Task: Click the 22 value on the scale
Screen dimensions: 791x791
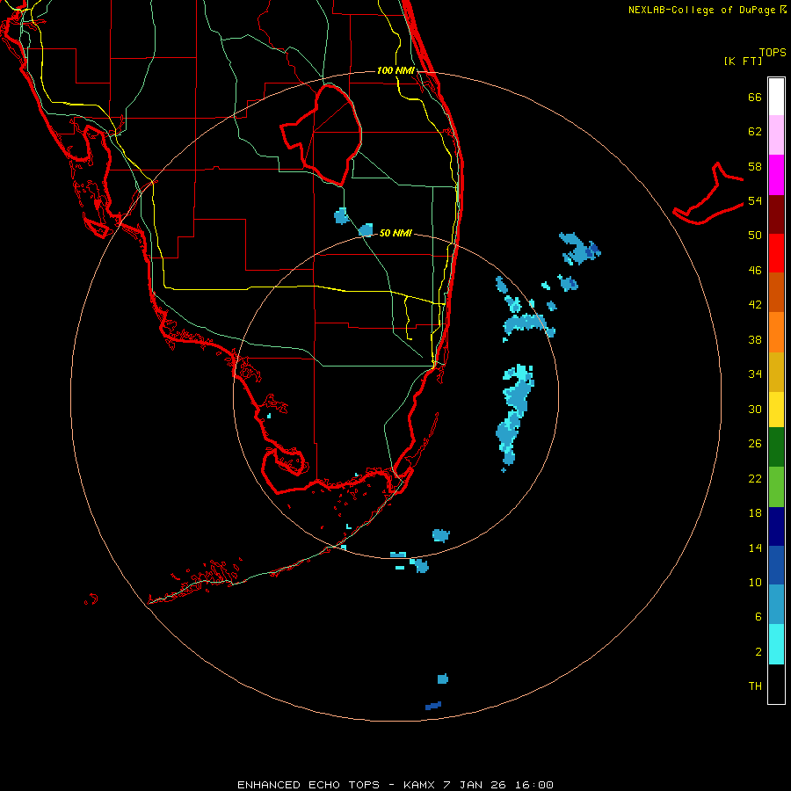Action: coord(755,478)
